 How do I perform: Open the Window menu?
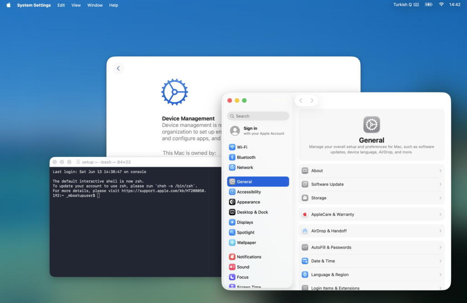pos(95,5)
